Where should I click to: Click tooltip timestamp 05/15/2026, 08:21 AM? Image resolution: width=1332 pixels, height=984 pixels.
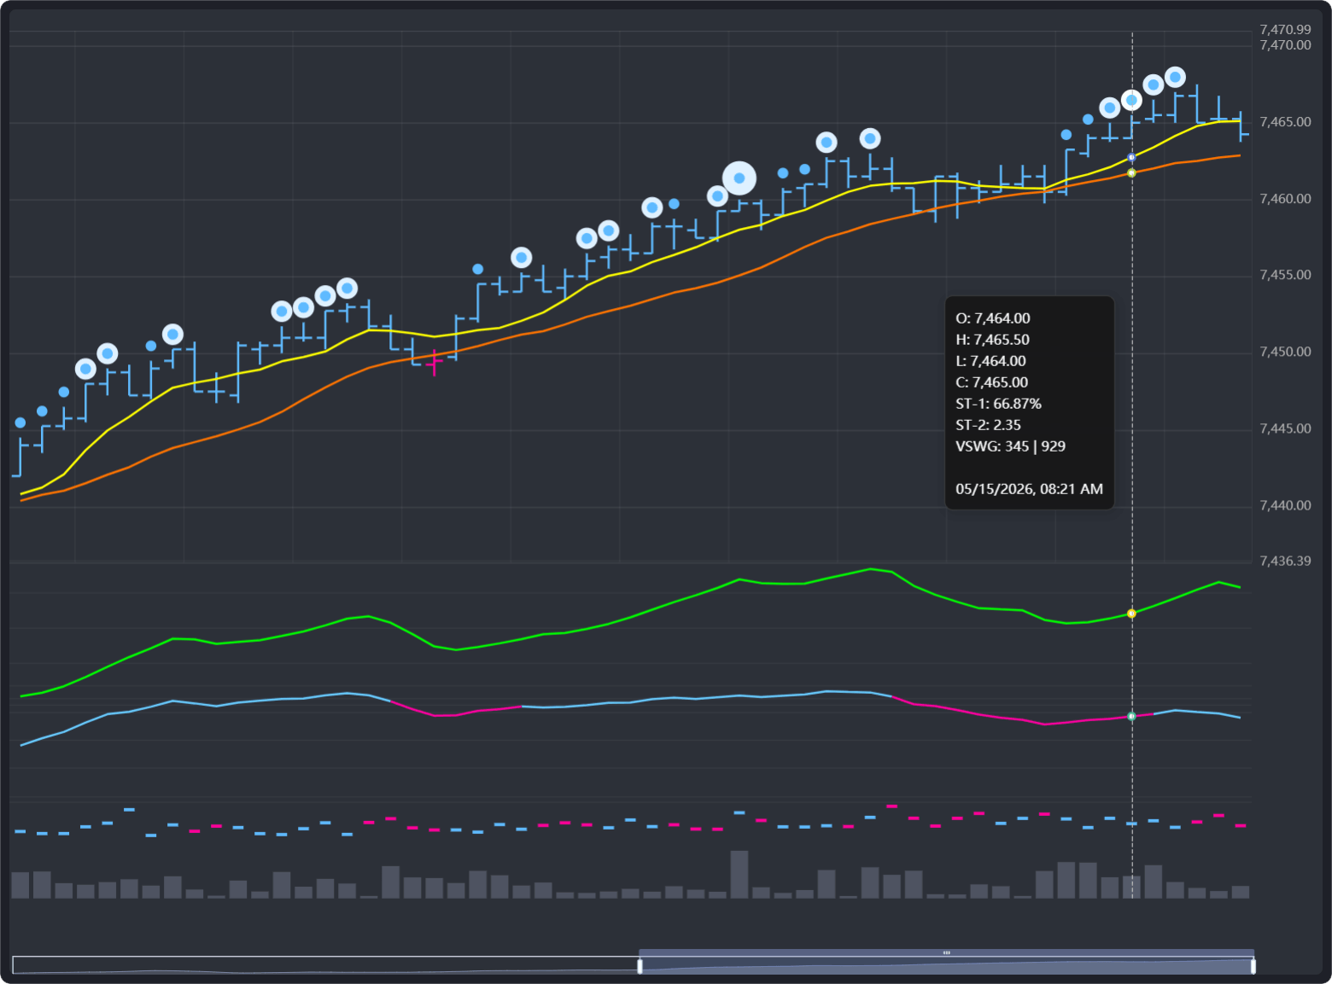tap(1029, 489)
